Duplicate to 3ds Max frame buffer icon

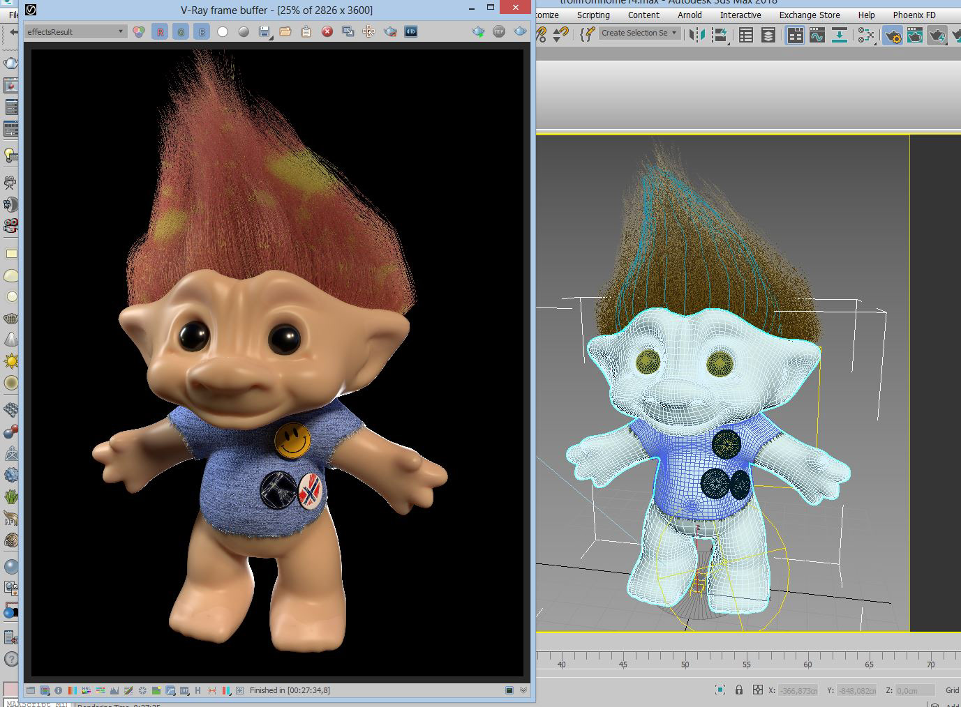tap(348, 31)
